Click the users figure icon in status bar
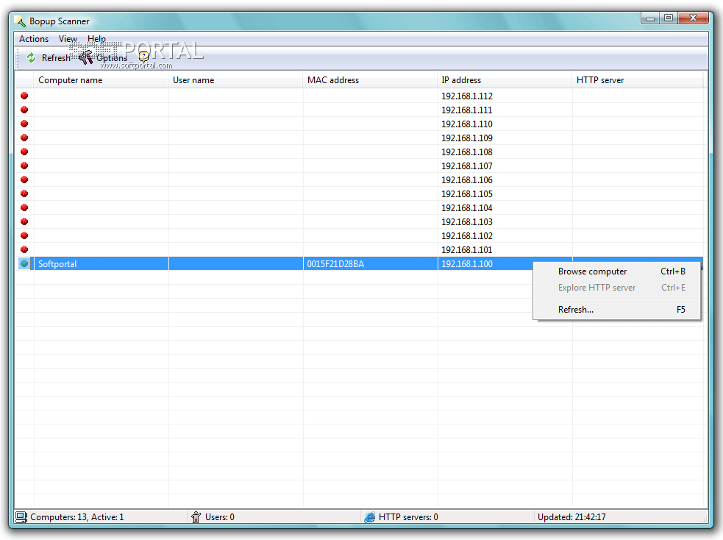 coord(196,517)
